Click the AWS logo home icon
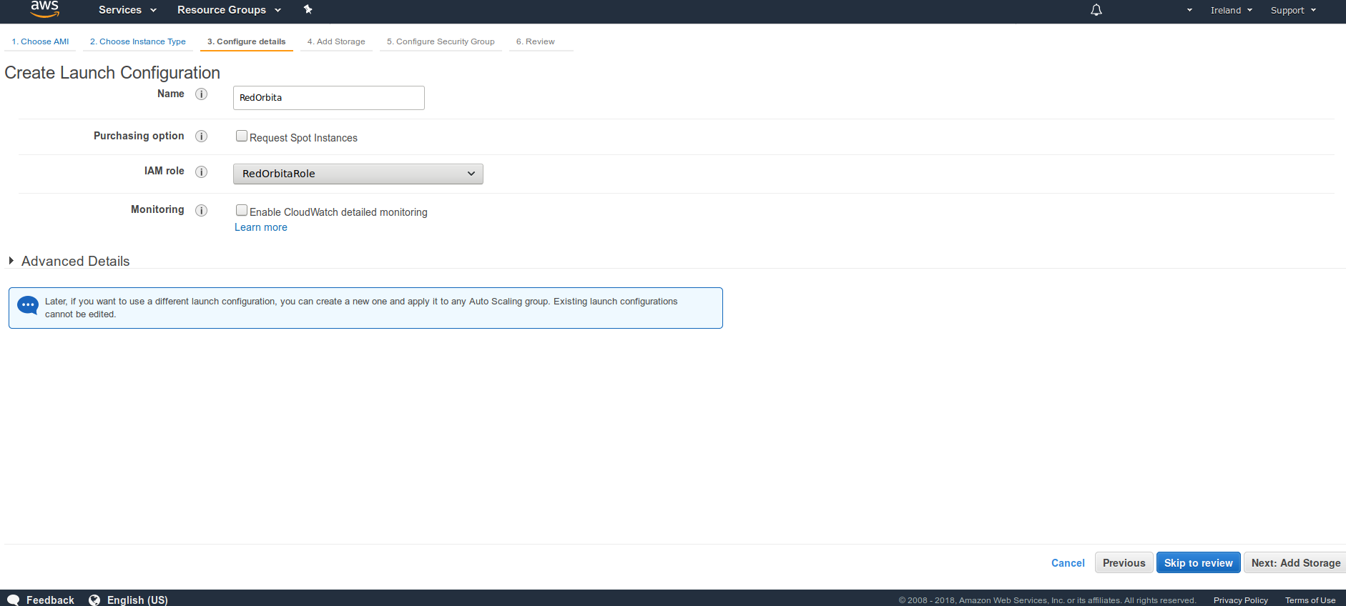Screen dimensions: 1346x606 click(x=44, y=9)
